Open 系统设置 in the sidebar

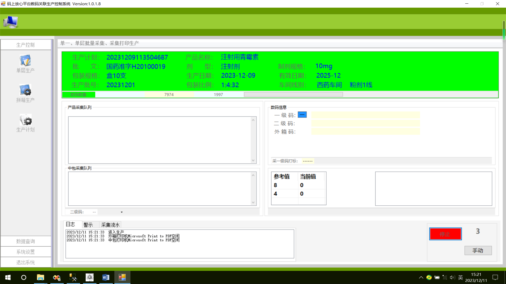[26, 252]
